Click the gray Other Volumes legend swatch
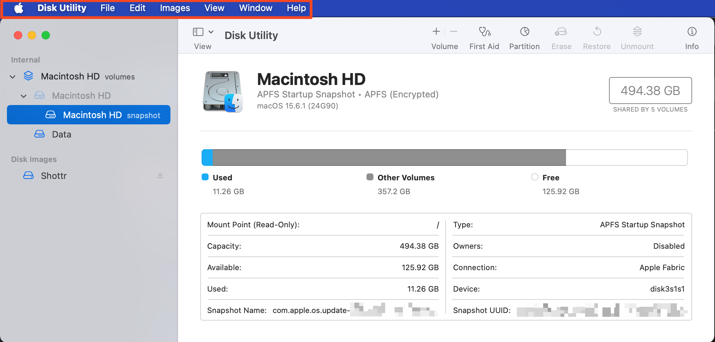 coord(370,177)
